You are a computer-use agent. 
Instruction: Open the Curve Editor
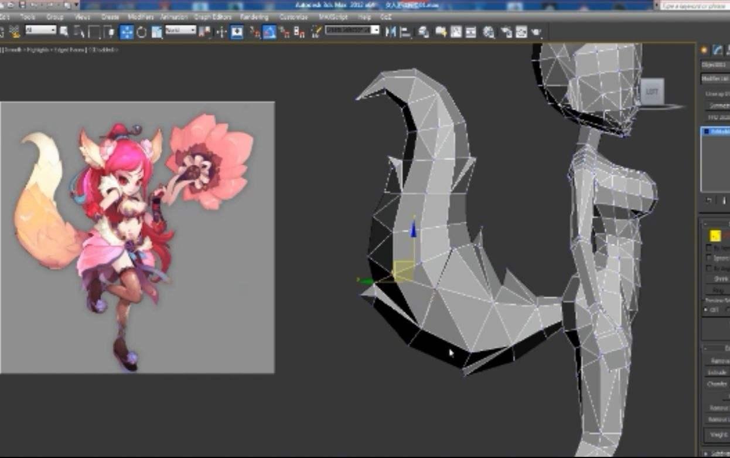coord(455,32)
